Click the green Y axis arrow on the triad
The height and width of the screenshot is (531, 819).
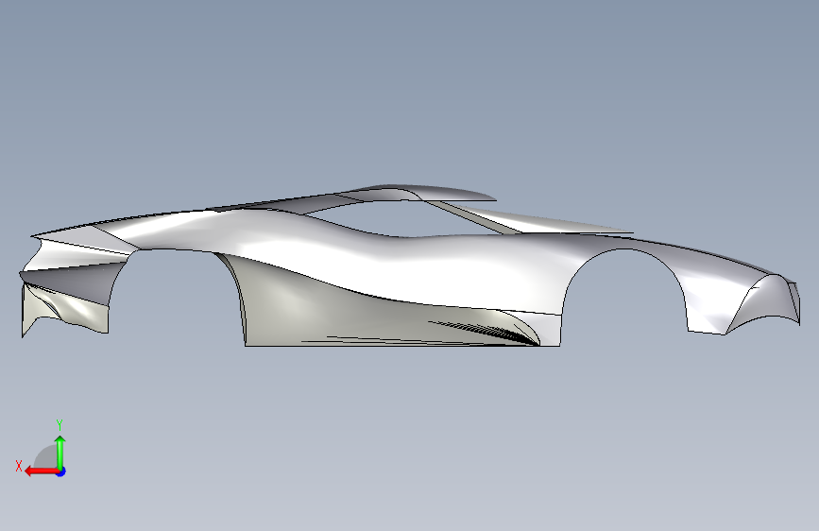60,452
